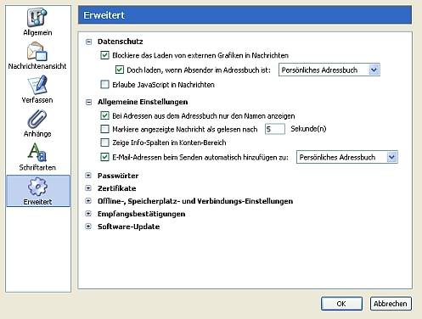
Task: Click the Erweitert gear icon
Action: 37,187
